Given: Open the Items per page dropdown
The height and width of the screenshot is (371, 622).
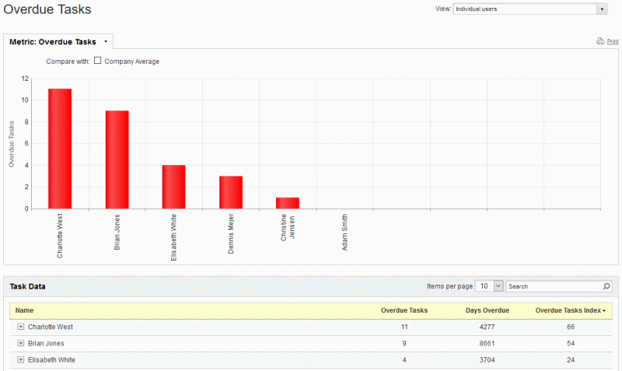Looking at the screenshot, I should (x=490, y=286).
